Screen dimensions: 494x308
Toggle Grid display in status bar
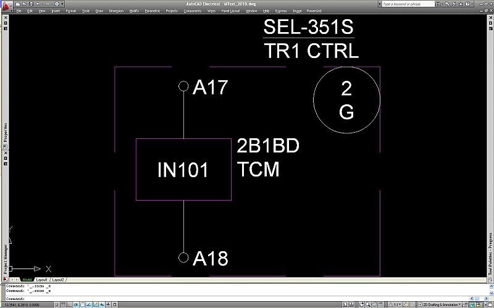click(63, 304)
